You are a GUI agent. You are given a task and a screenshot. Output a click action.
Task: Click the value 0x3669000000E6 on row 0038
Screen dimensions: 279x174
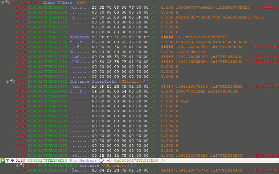point(230,42)
